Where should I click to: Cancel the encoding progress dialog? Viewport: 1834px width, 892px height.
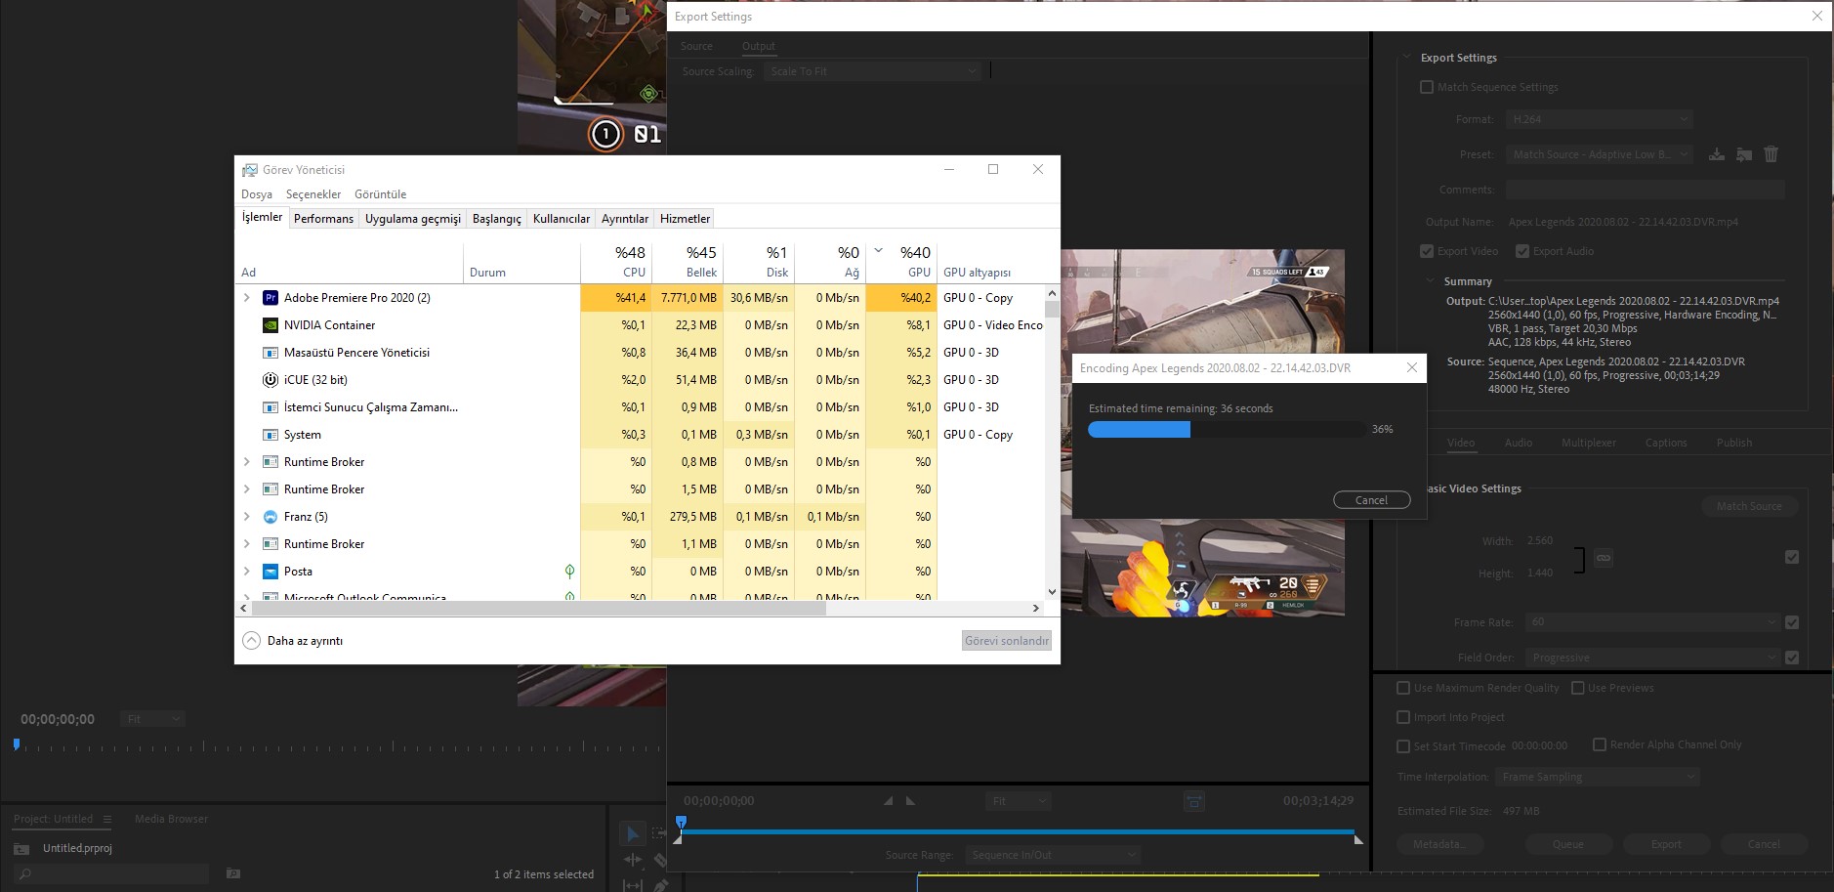click(x=1371, y=500)
